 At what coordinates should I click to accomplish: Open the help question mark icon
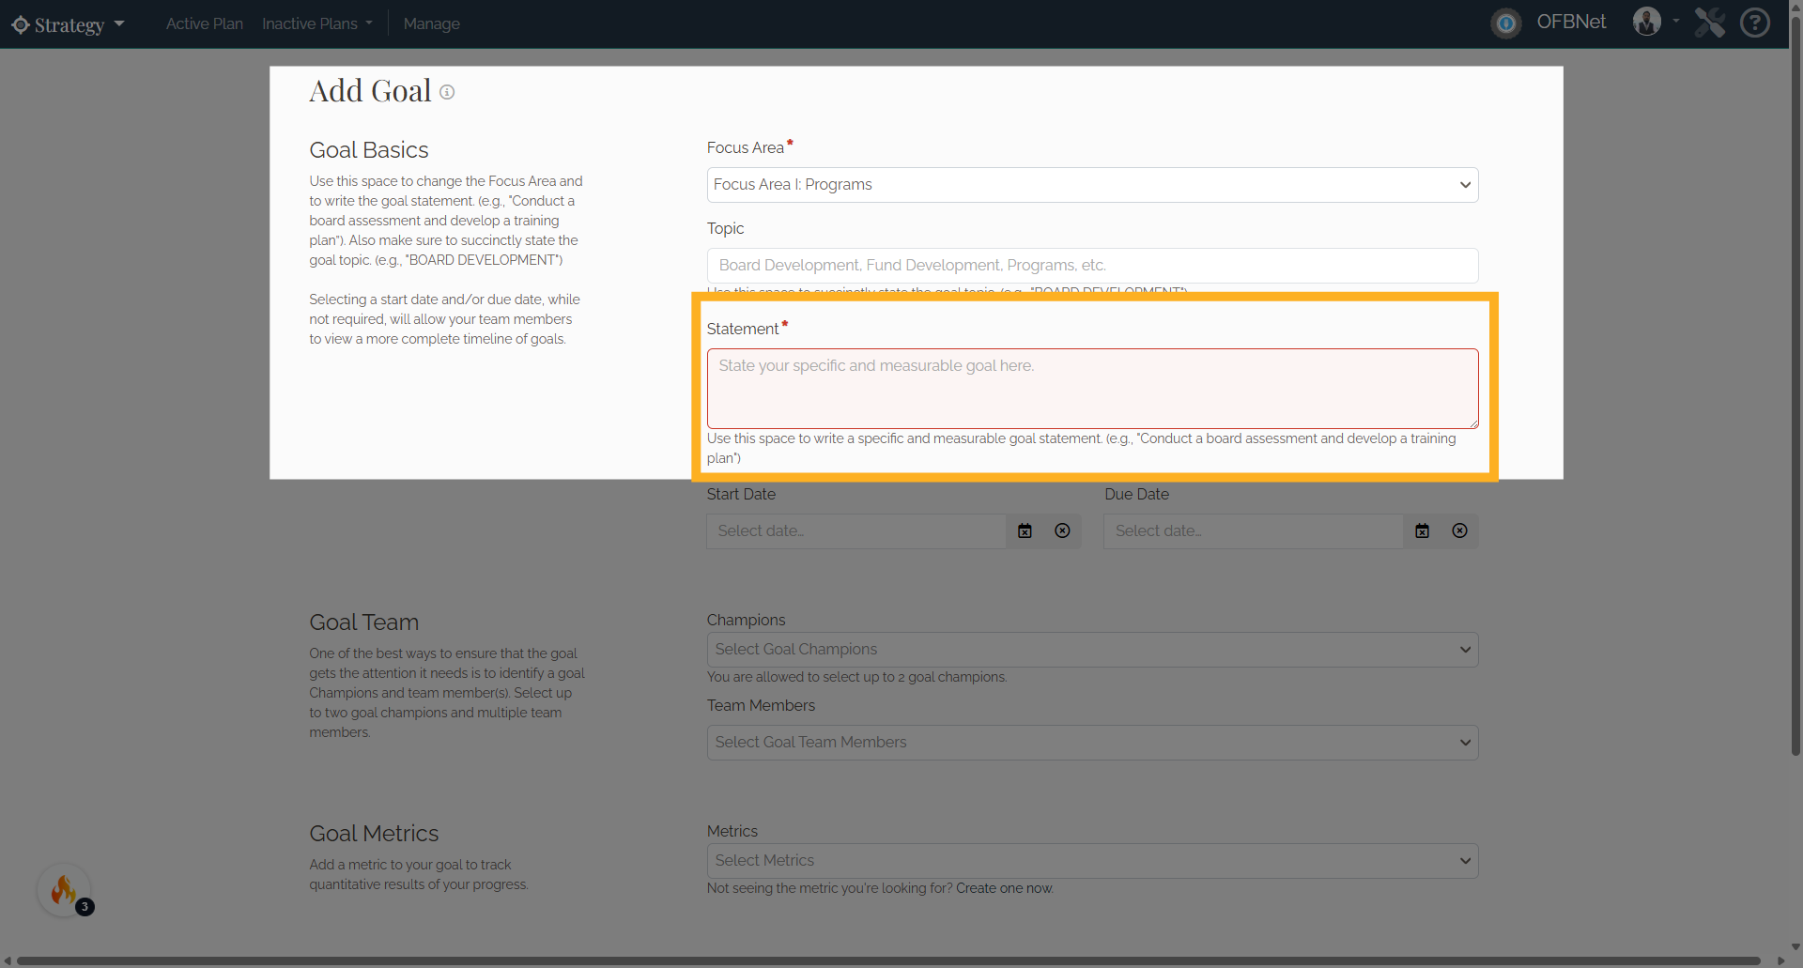click(1755, 23)
